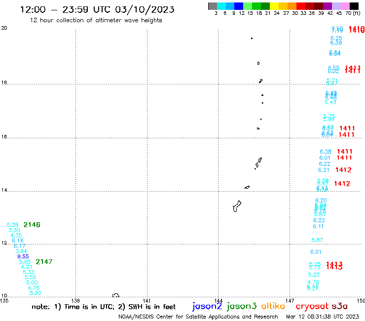Click the wave height value 5.65
This screenshot has height=321, width=365.
25,262
